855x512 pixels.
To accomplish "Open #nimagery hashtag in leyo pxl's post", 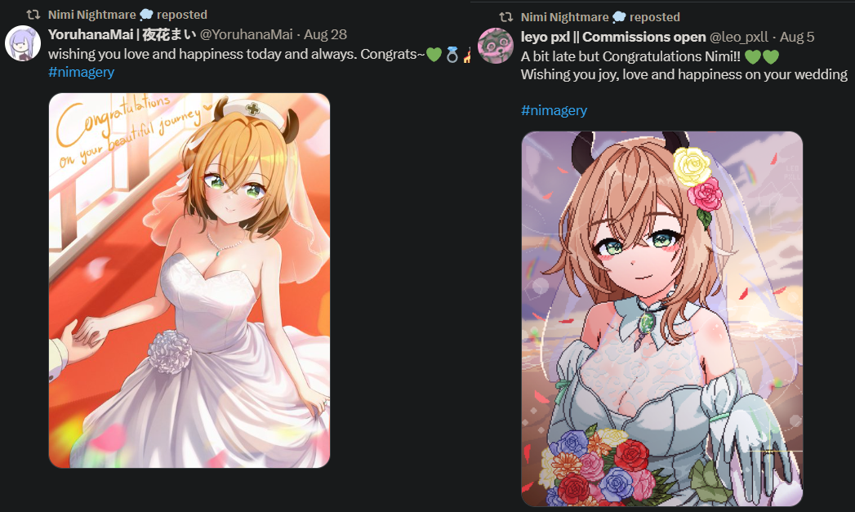I will pyautogui.click(x=554, y=111).
